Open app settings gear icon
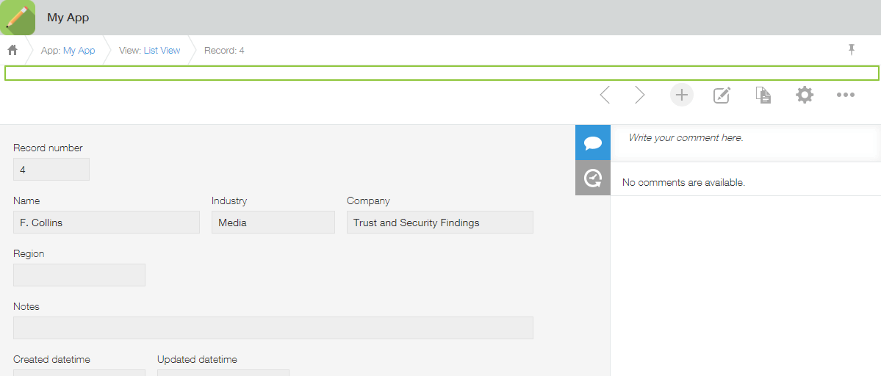Screen dimensions: 881x376 805,95
